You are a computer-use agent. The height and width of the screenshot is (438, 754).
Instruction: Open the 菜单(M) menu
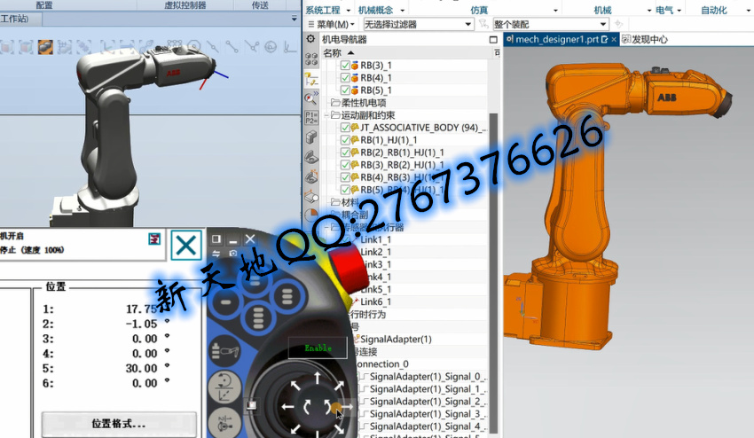(x=335, y=24)
